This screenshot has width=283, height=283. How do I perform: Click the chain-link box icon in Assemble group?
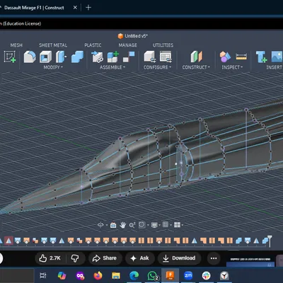click(98, 57)
